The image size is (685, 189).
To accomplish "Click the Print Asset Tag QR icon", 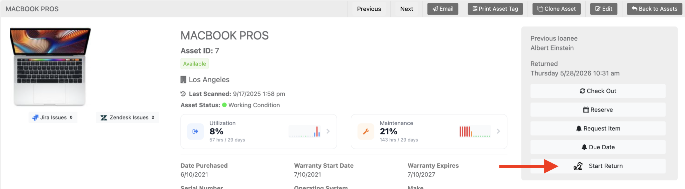I will tap(475, 9).
